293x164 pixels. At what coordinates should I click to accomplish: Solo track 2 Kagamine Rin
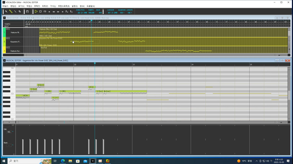pyautogui.click(x=9, y=38)
